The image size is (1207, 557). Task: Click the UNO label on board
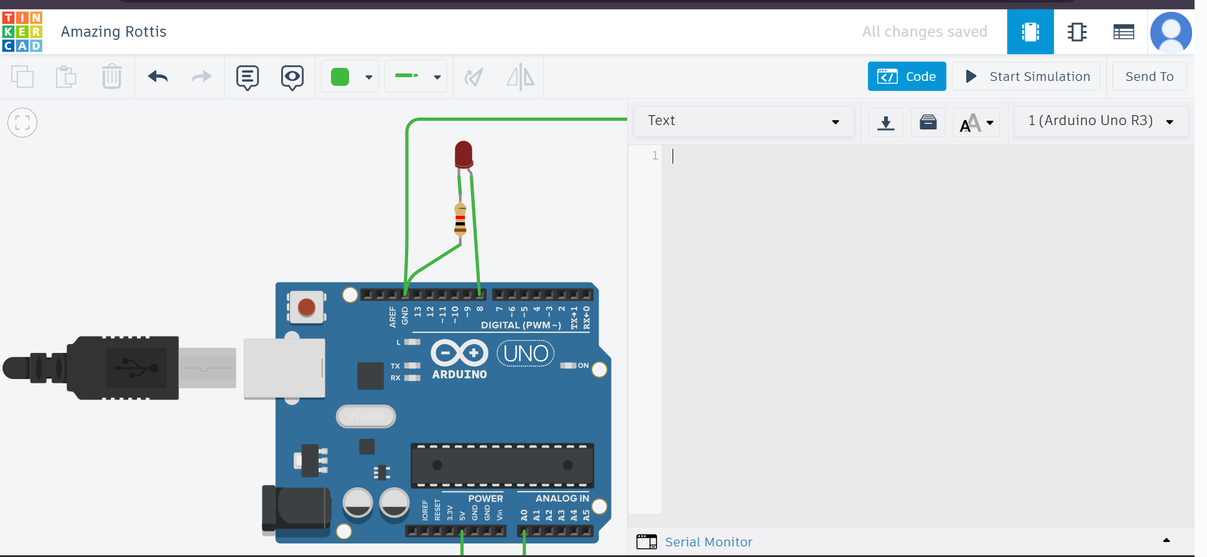pyautogui.click(x=526, y=353)
